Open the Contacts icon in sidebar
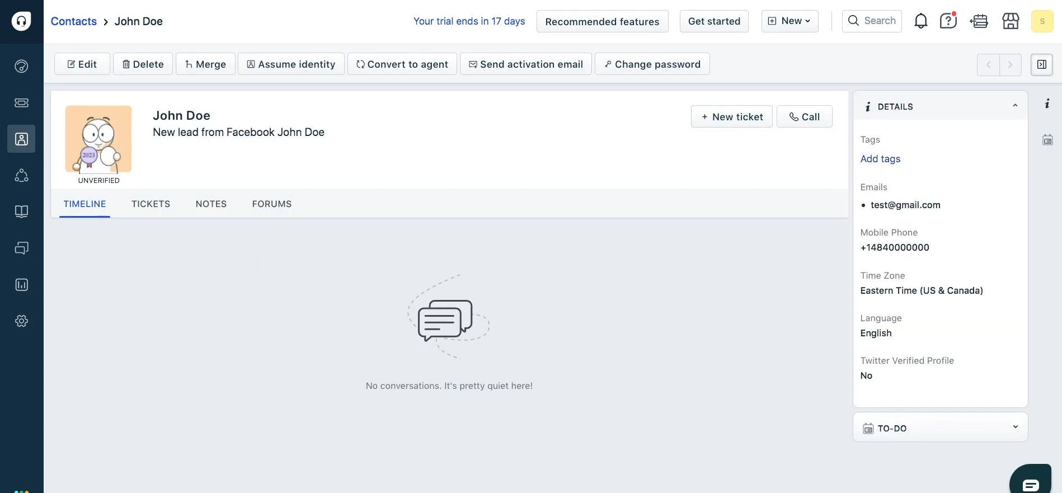Viewport: 1062px width, 493px height. coord(21,139)
